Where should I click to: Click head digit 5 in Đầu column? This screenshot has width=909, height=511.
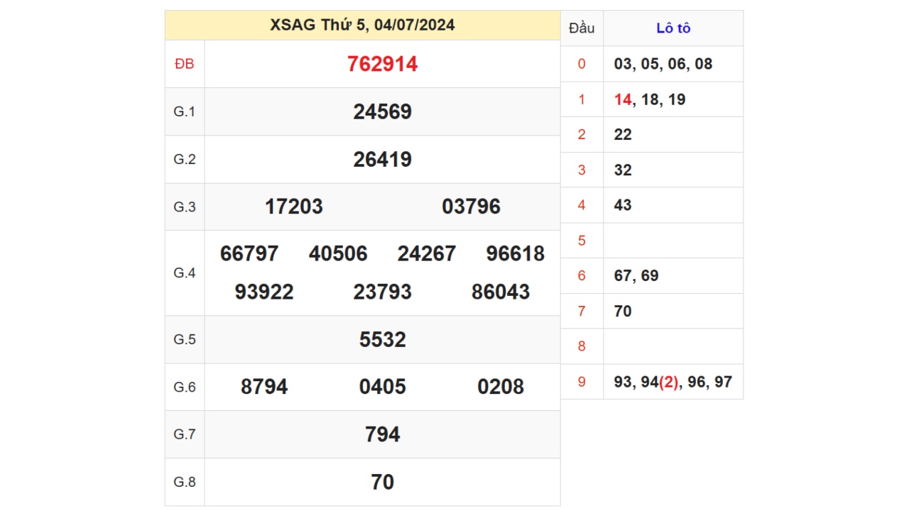click(582, 241)
